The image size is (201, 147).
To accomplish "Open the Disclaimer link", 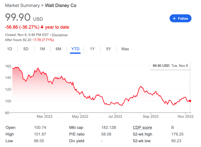I will (60, 35).
